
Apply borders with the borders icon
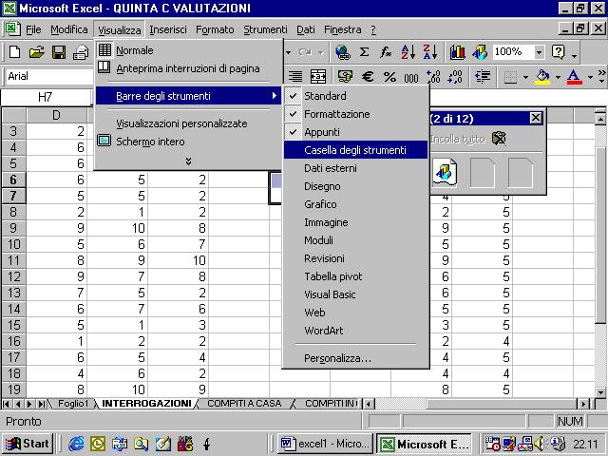pyautogui.click(x=510, y=77)
